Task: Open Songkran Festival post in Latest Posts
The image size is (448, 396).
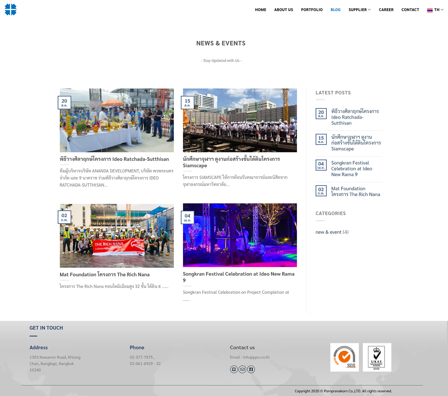Action: point(351,169)
